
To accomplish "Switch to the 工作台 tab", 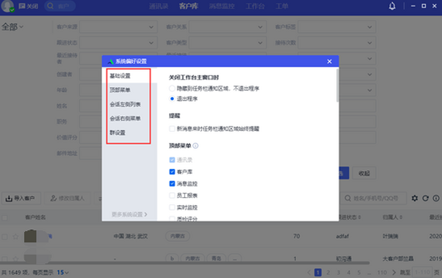I will point(255,6).
